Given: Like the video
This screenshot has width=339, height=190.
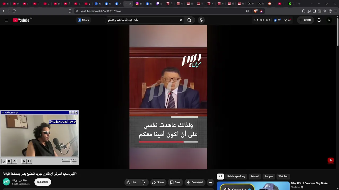Looking at the screenshot, I should [131, 182].
